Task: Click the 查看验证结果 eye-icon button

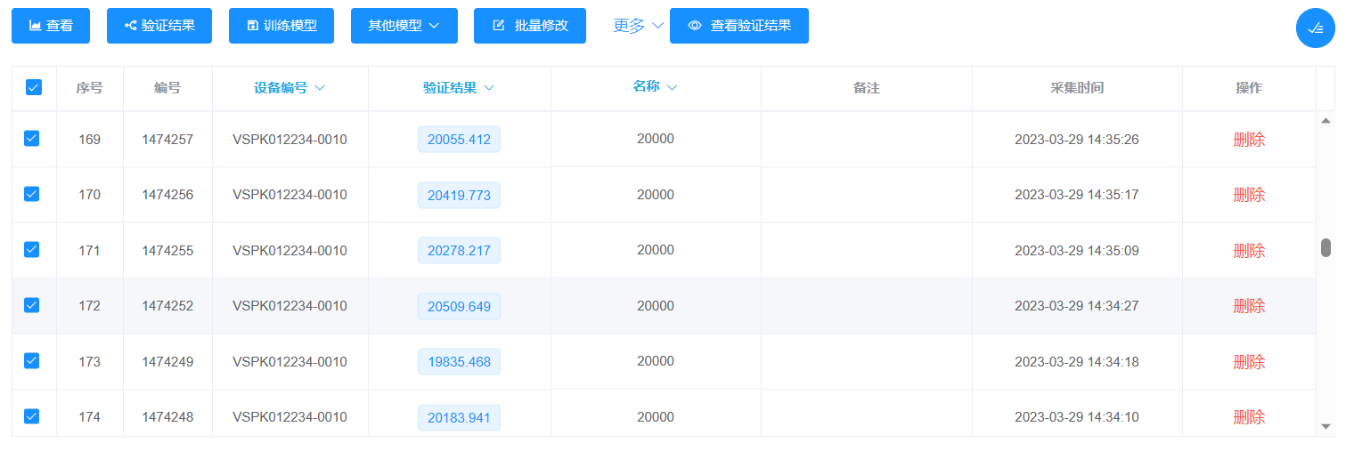Action: point(738,26)
